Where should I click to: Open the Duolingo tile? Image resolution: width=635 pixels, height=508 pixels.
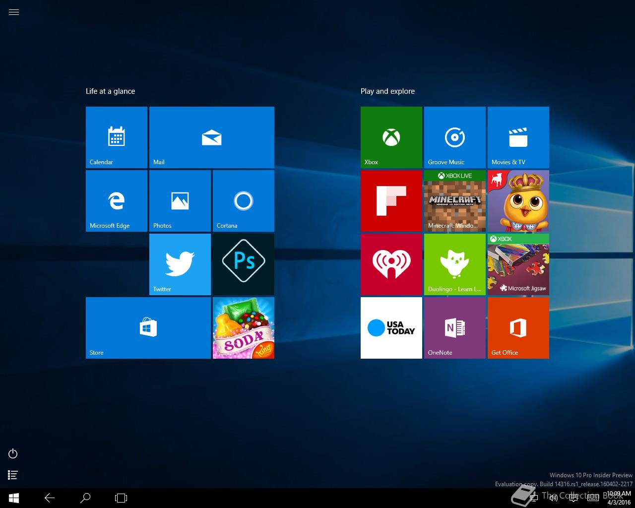(x=455, y=264)
